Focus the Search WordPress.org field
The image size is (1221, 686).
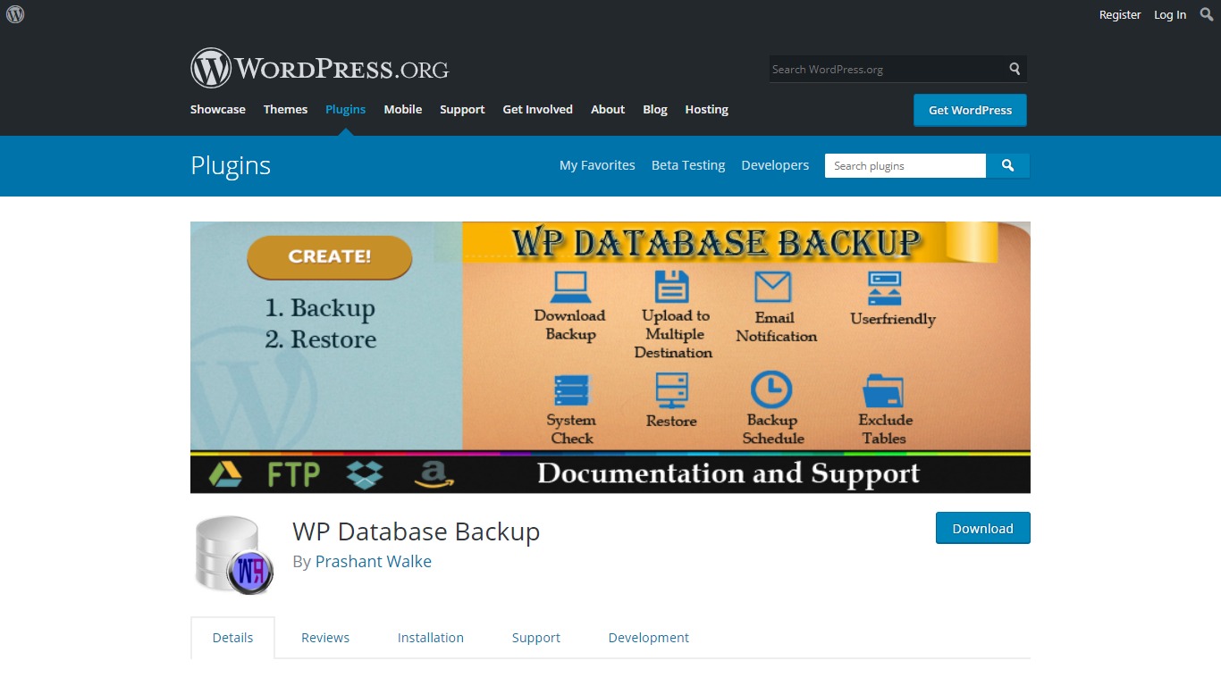point(887,69)
